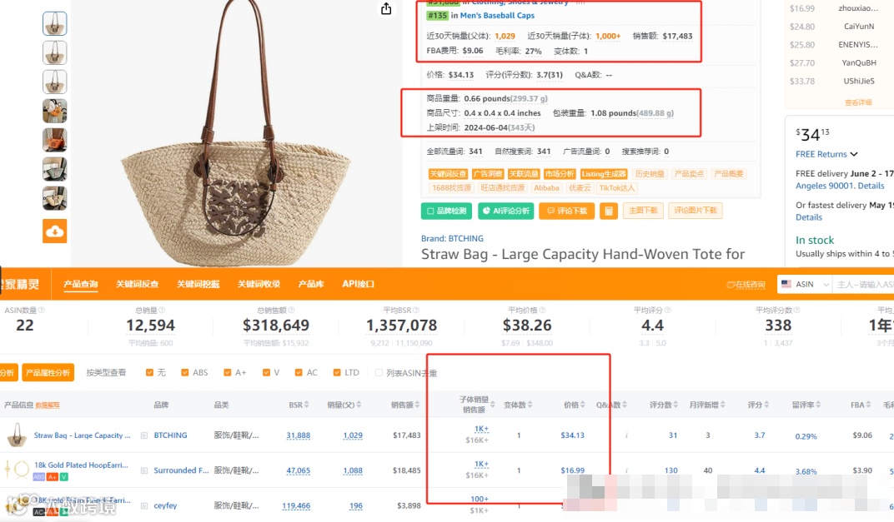Viewport: 894px width, 522px height.
Task: Click the 评论下载 button
Action: click(x=567, y=211)
